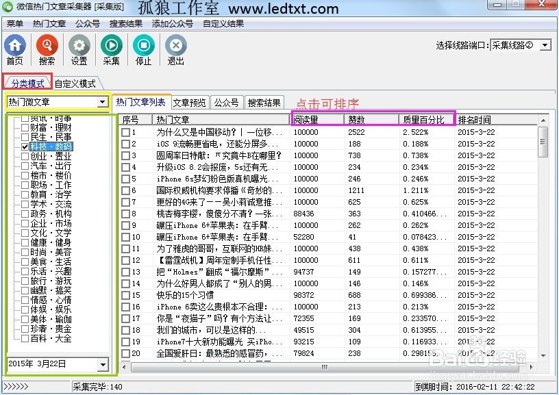Select article 为什么又是中国移动
Screen dimensions: 559x395
pyautogui.click(x=219, y=133)
